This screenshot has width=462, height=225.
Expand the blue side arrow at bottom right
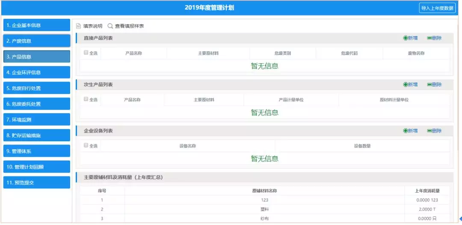tap(460, 219)
